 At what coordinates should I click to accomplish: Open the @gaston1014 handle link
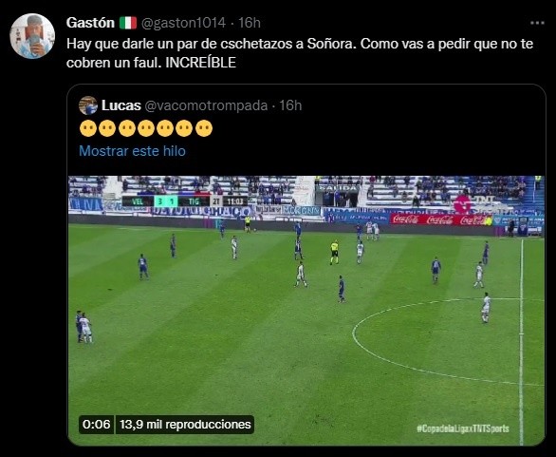183,23
